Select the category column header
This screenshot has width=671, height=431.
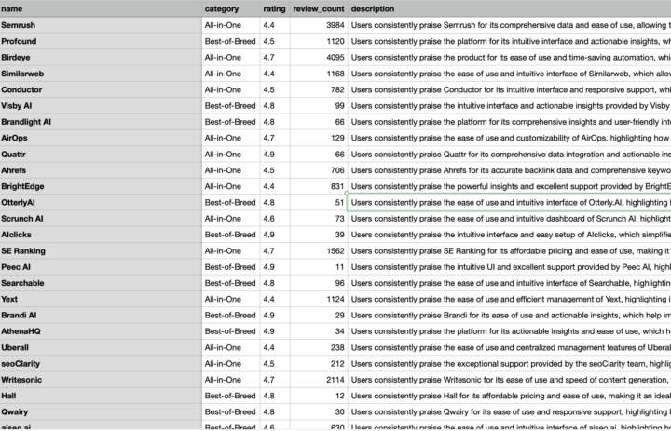[x=231, y=8]
